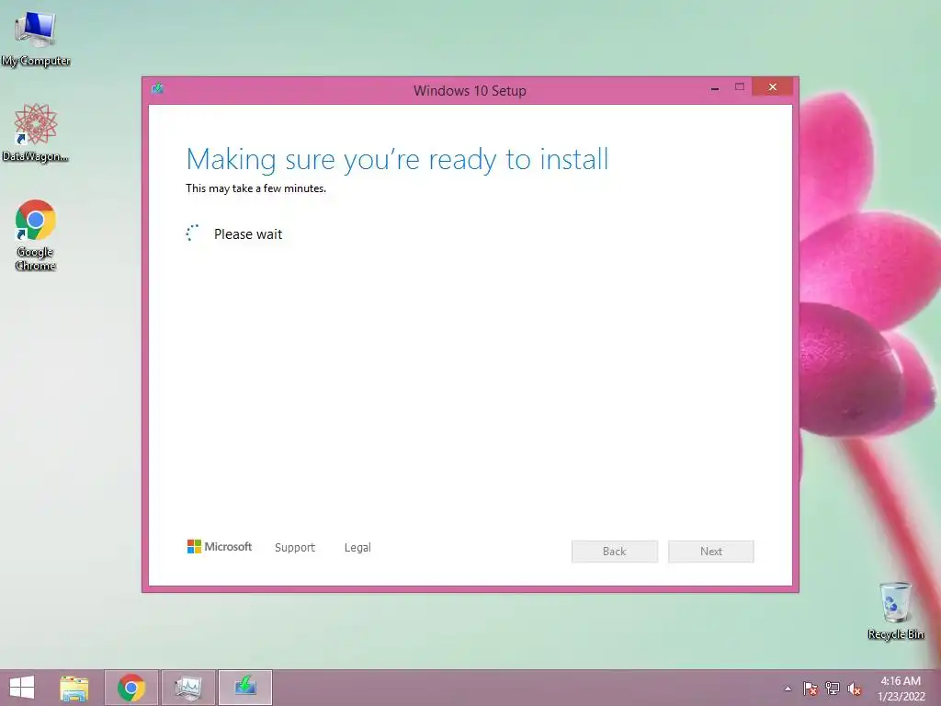Select the Windows 10 Setup taskbar button
This screenshot has width=941, height=706.
(244, 688)
